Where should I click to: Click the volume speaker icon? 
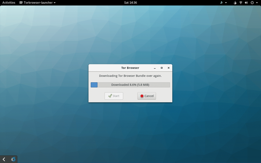pyautogui.click(x=246, y=3)
